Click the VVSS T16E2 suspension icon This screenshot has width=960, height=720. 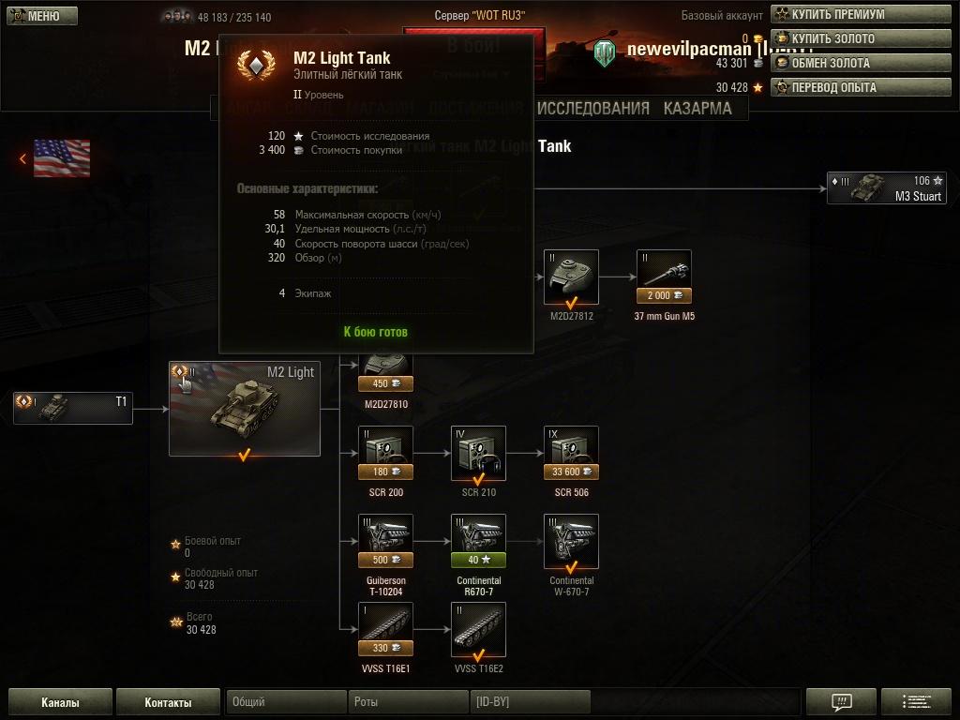coord(478,629)
